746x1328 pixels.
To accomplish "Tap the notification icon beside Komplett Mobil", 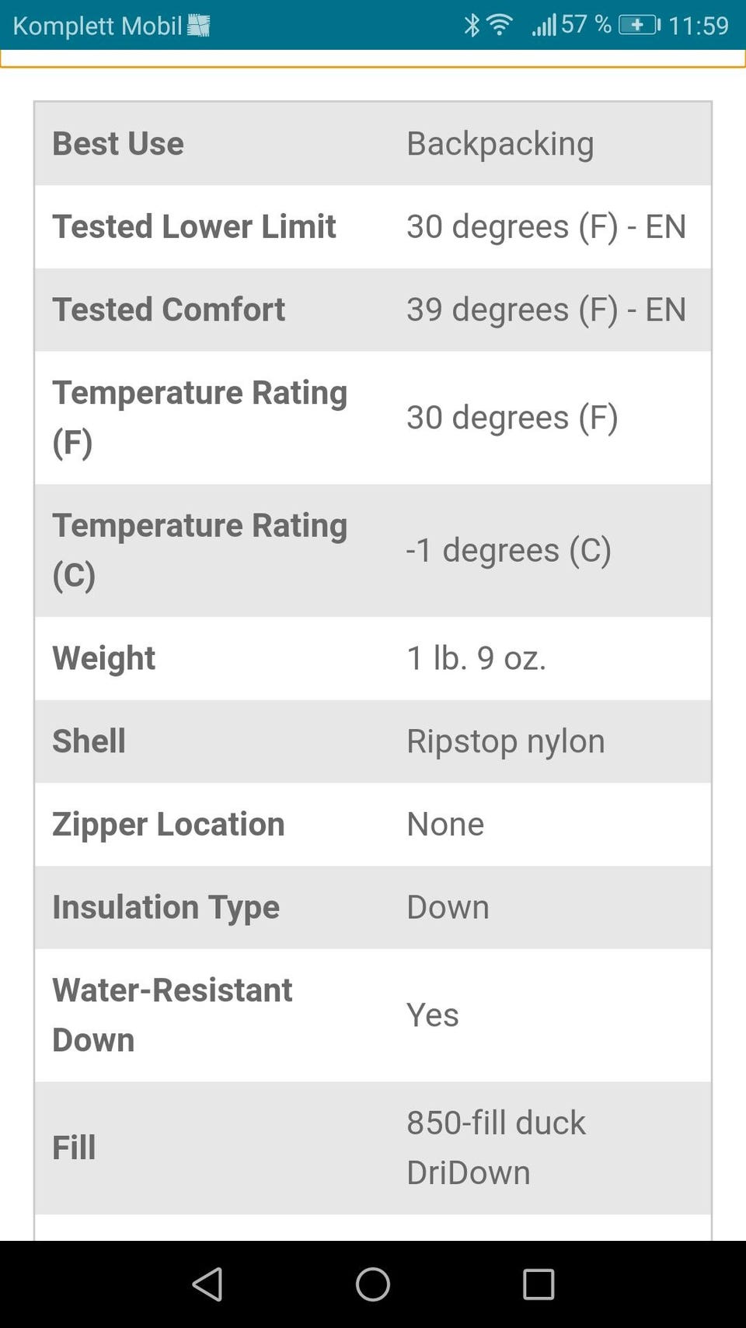I will click(x=199, y=26).
